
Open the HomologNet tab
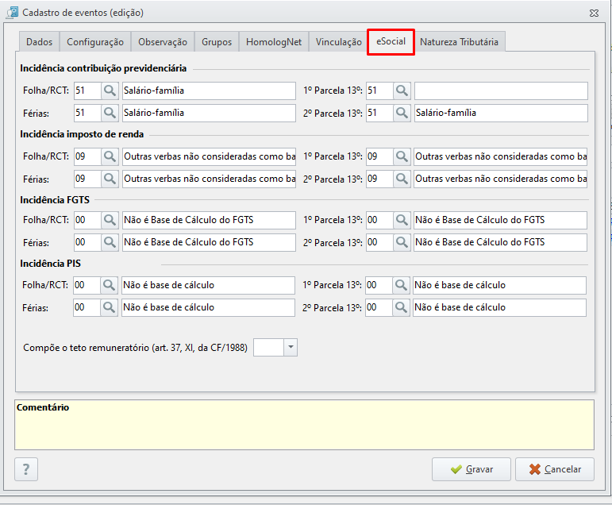point(274,42)
